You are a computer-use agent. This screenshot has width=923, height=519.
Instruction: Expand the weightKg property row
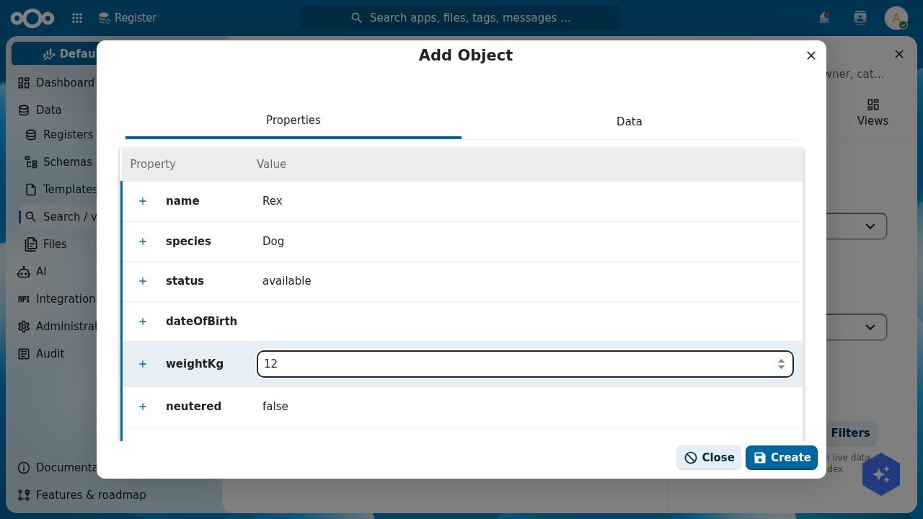(x=143, y=364)
